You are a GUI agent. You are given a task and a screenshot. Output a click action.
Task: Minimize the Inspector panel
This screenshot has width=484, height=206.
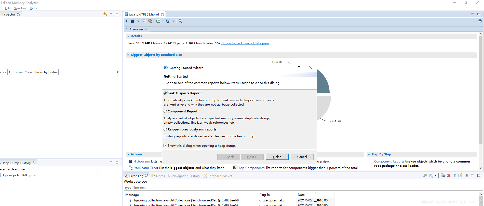(x=111, y=13)
